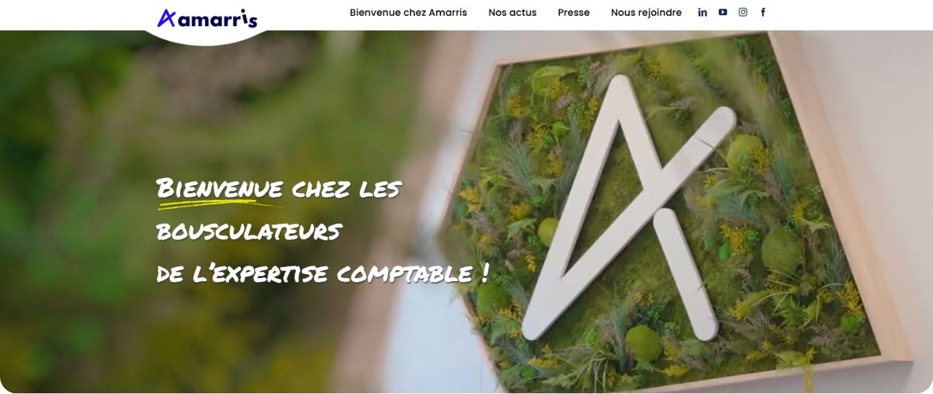Follow the Nous rejoindre link

click(645, 12)
